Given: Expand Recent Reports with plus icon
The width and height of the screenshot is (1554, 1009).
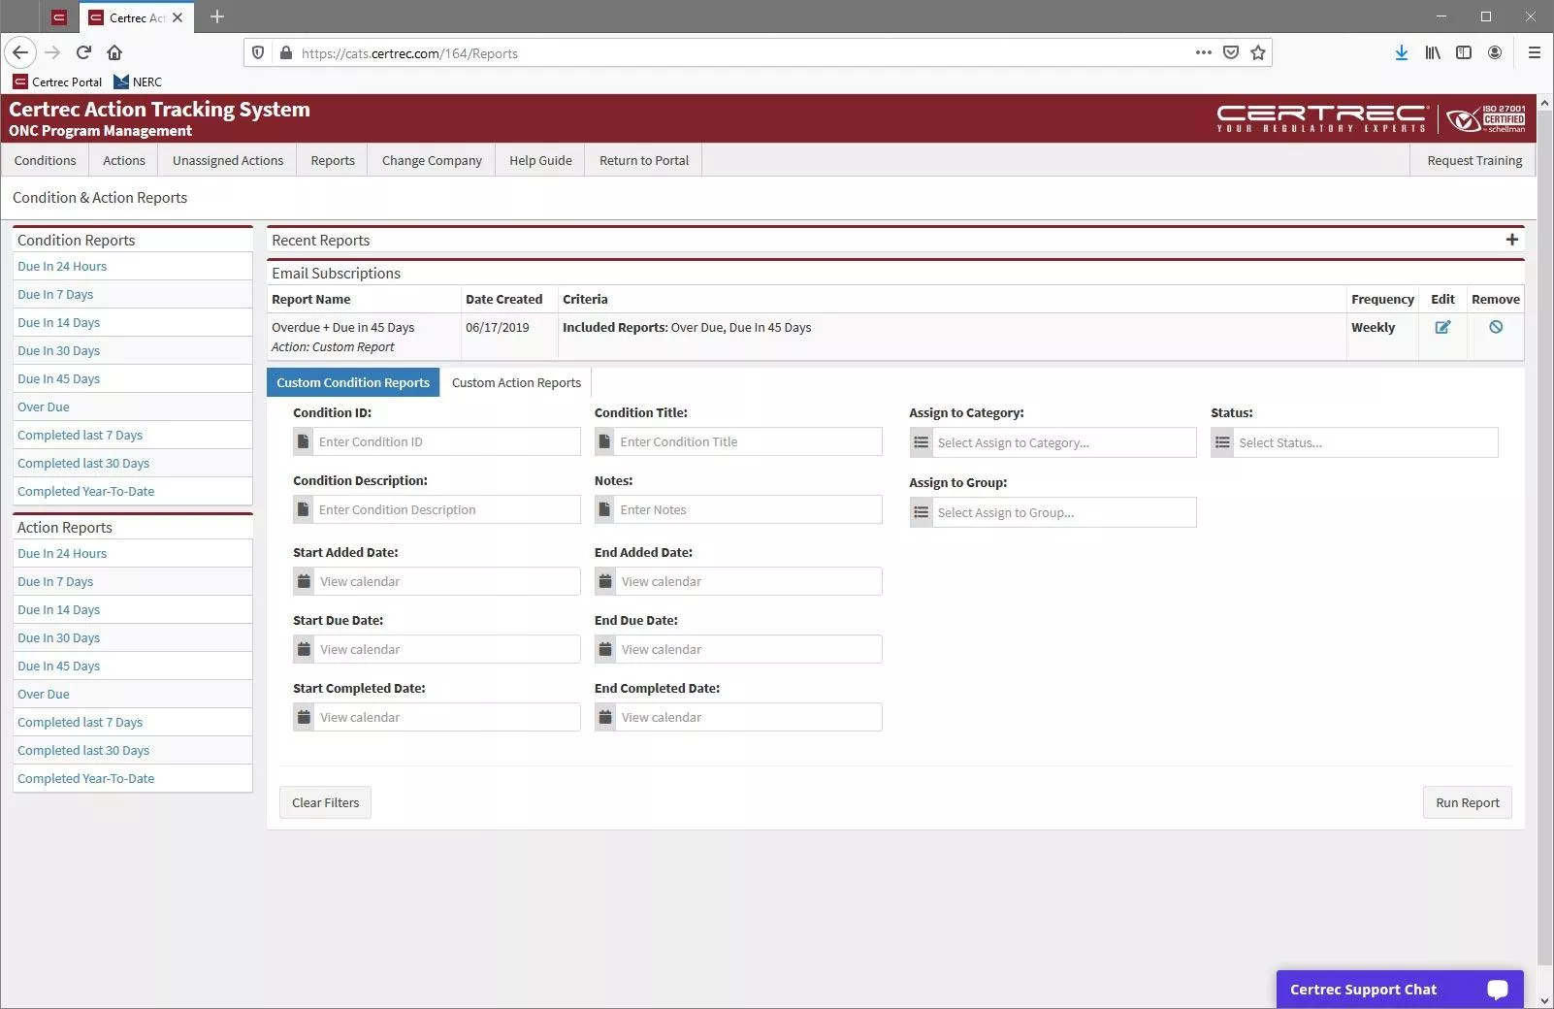Looking at the screenshot, I should [x=1511, y=240].
